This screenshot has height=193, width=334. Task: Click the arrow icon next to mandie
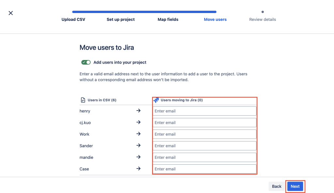(x=138, y=157)
